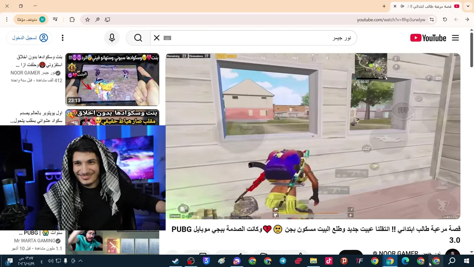Bookmark this page with the star
The width and height of the screenshot is (474, 267).
87,20
